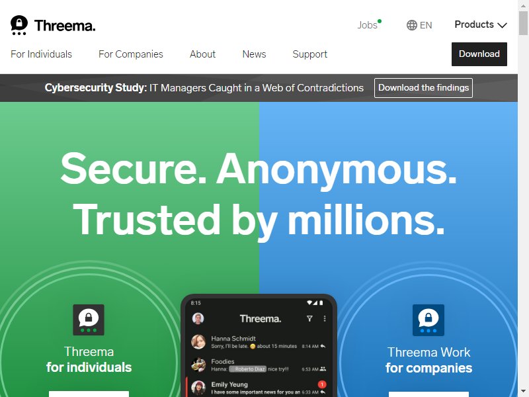Click the vertical scrollbar thumb
The height and width of the screenshot is (397, 529).
point(523,23)
